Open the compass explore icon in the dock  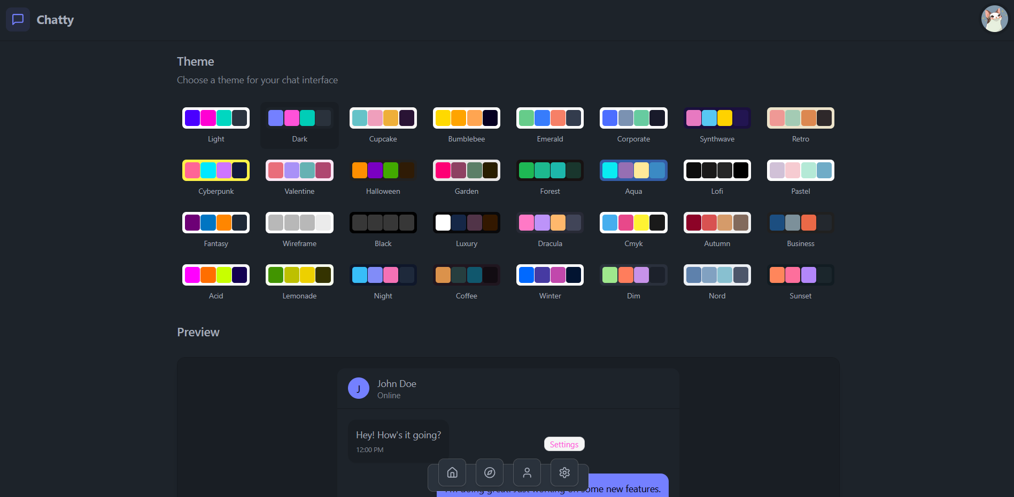pyautogui.click(x=490, y=472)
